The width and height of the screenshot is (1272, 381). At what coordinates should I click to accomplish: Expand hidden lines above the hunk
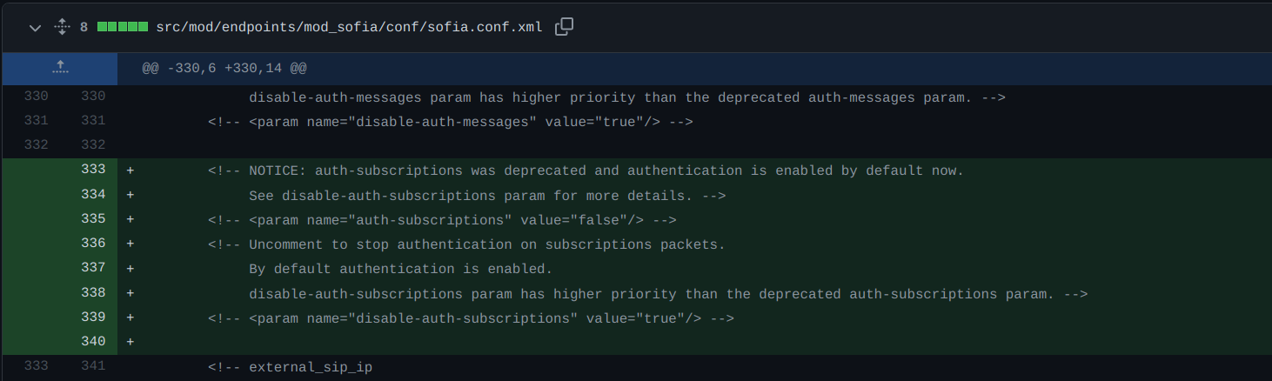click(x=59, y=68)
